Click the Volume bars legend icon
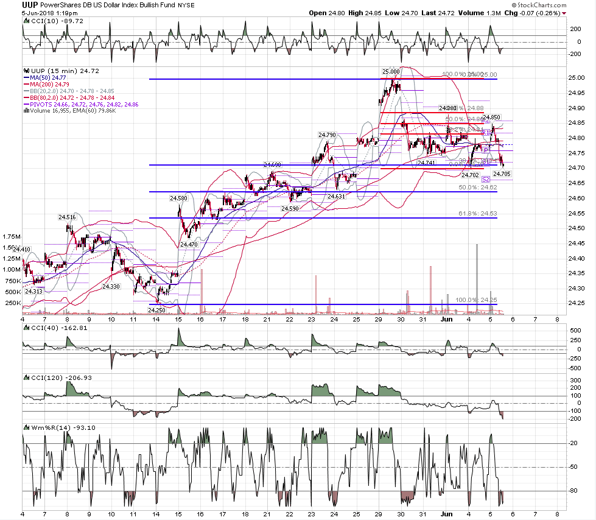The image size is (596, 520). click(26, 111)
